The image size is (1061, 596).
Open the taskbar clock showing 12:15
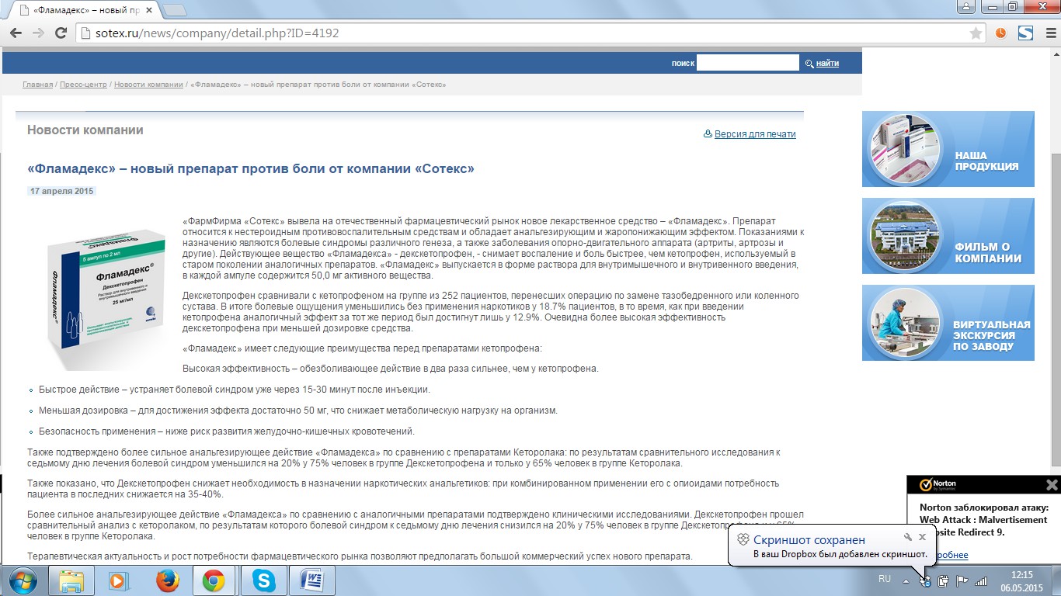(x=1021, y=580)
